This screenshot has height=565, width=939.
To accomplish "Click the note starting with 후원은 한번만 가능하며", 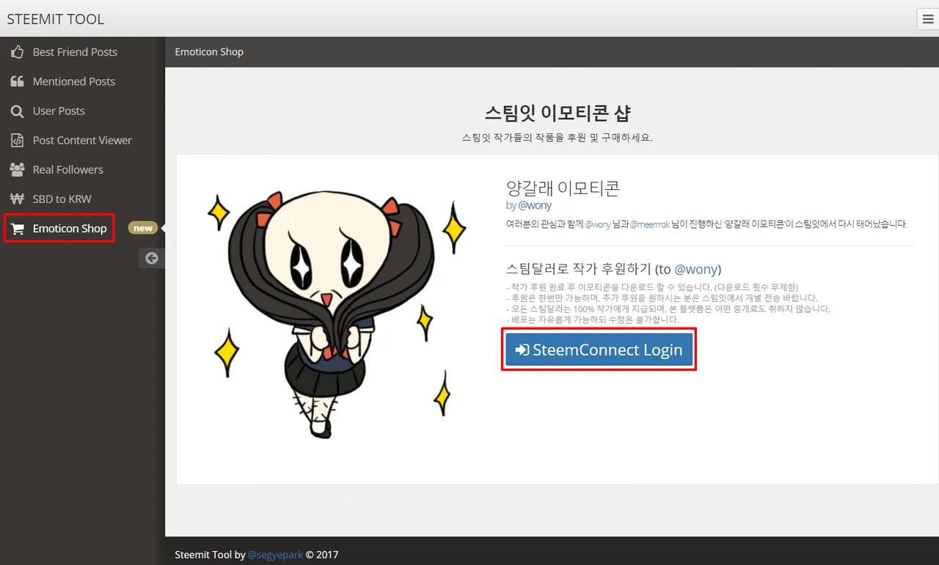I will (x=662, y=298).
